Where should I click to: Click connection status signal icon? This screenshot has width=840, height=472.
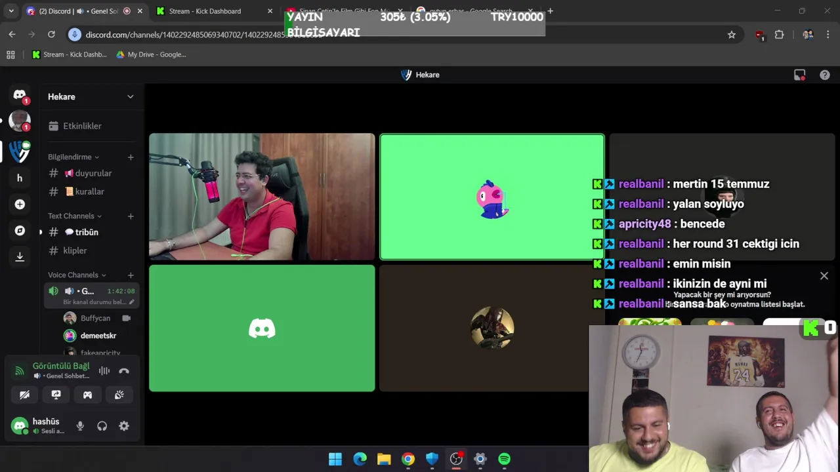(x=20, y=371)
